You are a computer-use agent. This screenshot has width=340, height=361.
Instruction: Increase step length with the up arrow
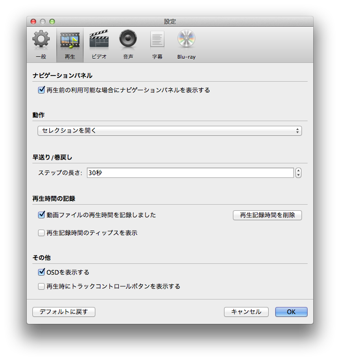pyautogui.click(x=299, y=170)
